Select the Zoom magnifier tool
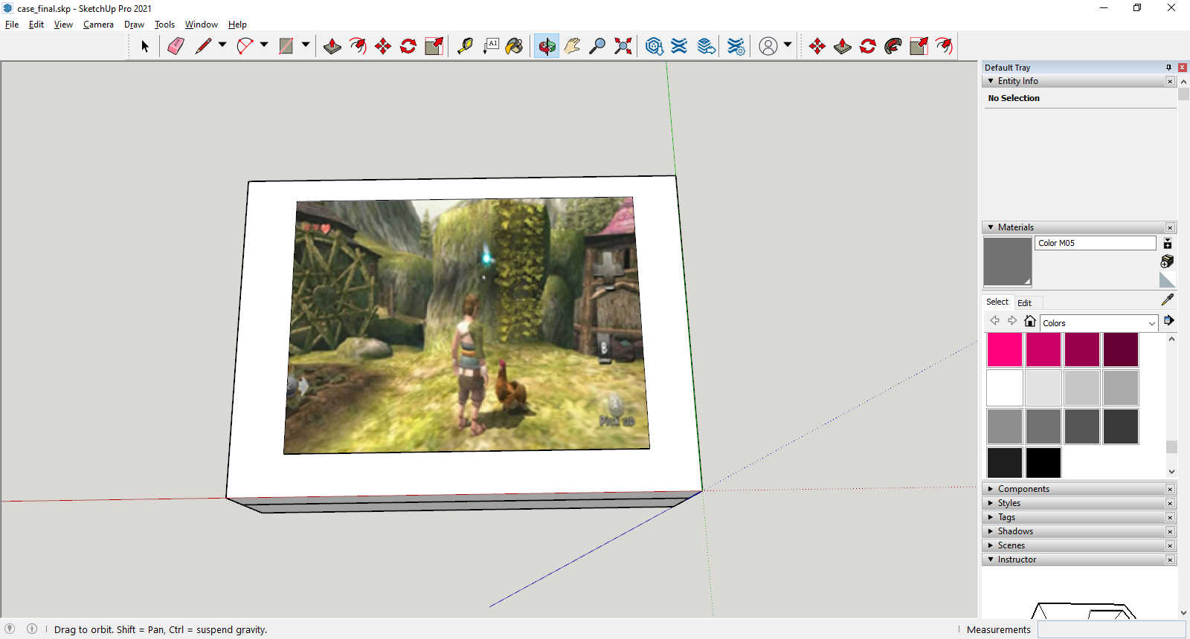The width and height of the screenshot is (1190, 639). click(x=597, y=46)
